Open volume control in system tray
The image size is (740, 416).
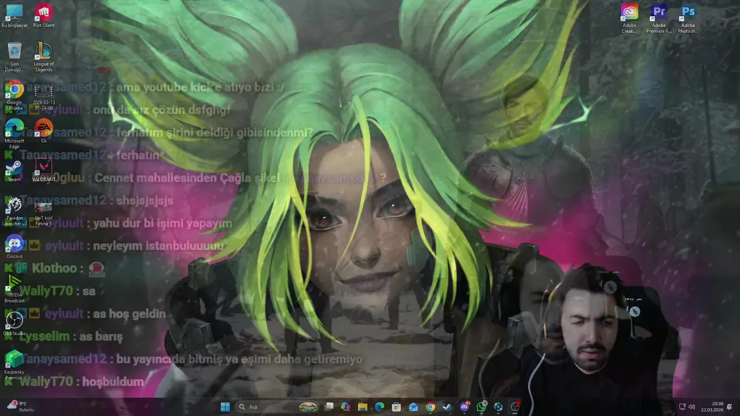coord(691,407)
